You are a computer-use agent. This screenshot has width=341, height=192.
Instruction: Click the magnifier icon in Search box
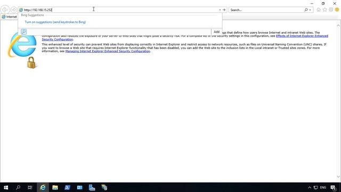306,10
